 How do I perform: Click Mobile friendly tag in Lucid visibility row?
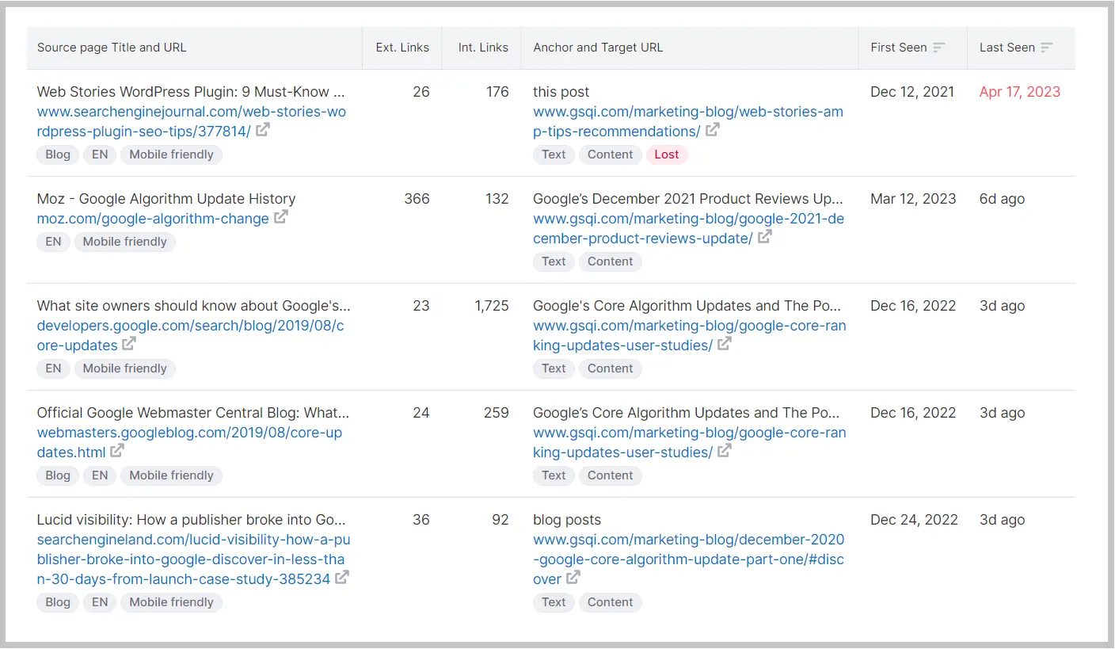coord(172,602)
